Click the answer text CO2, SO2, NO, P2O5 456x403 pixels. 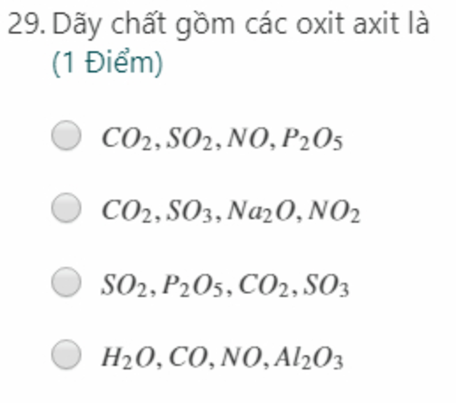223,138
